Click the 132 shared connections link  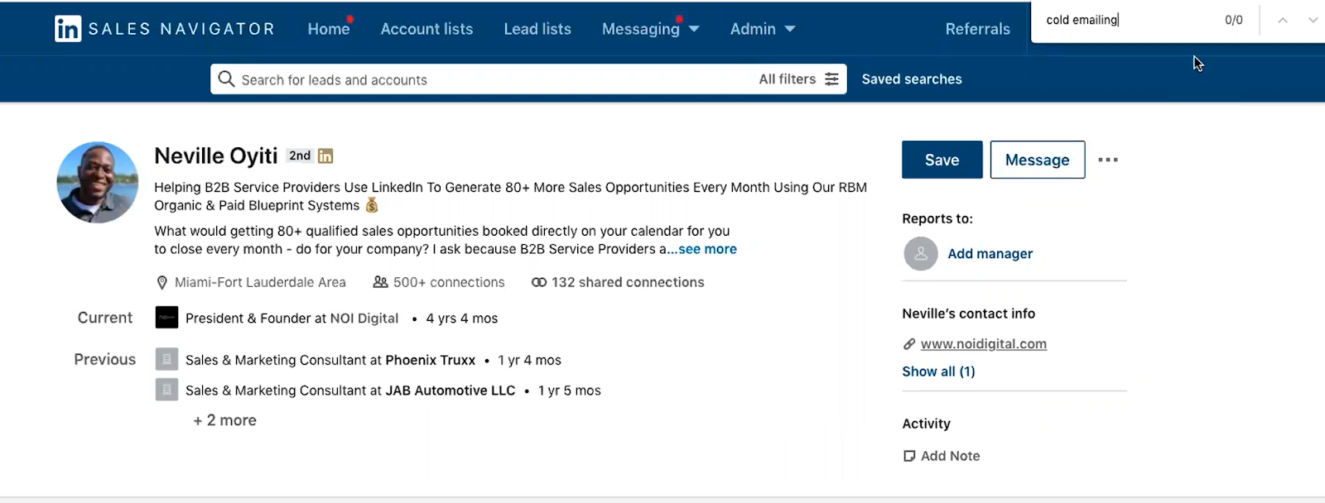pyautogui.click(x=628, y=282)
